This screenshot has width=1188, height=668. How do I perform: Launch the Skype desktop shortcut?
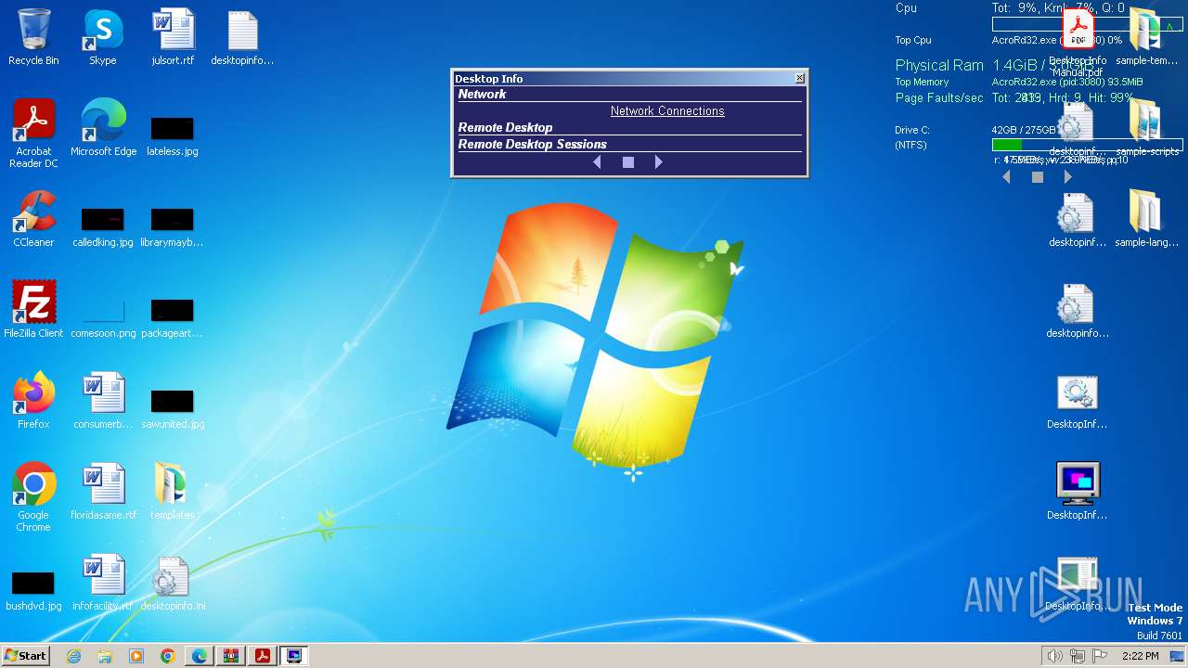(103, 37)
